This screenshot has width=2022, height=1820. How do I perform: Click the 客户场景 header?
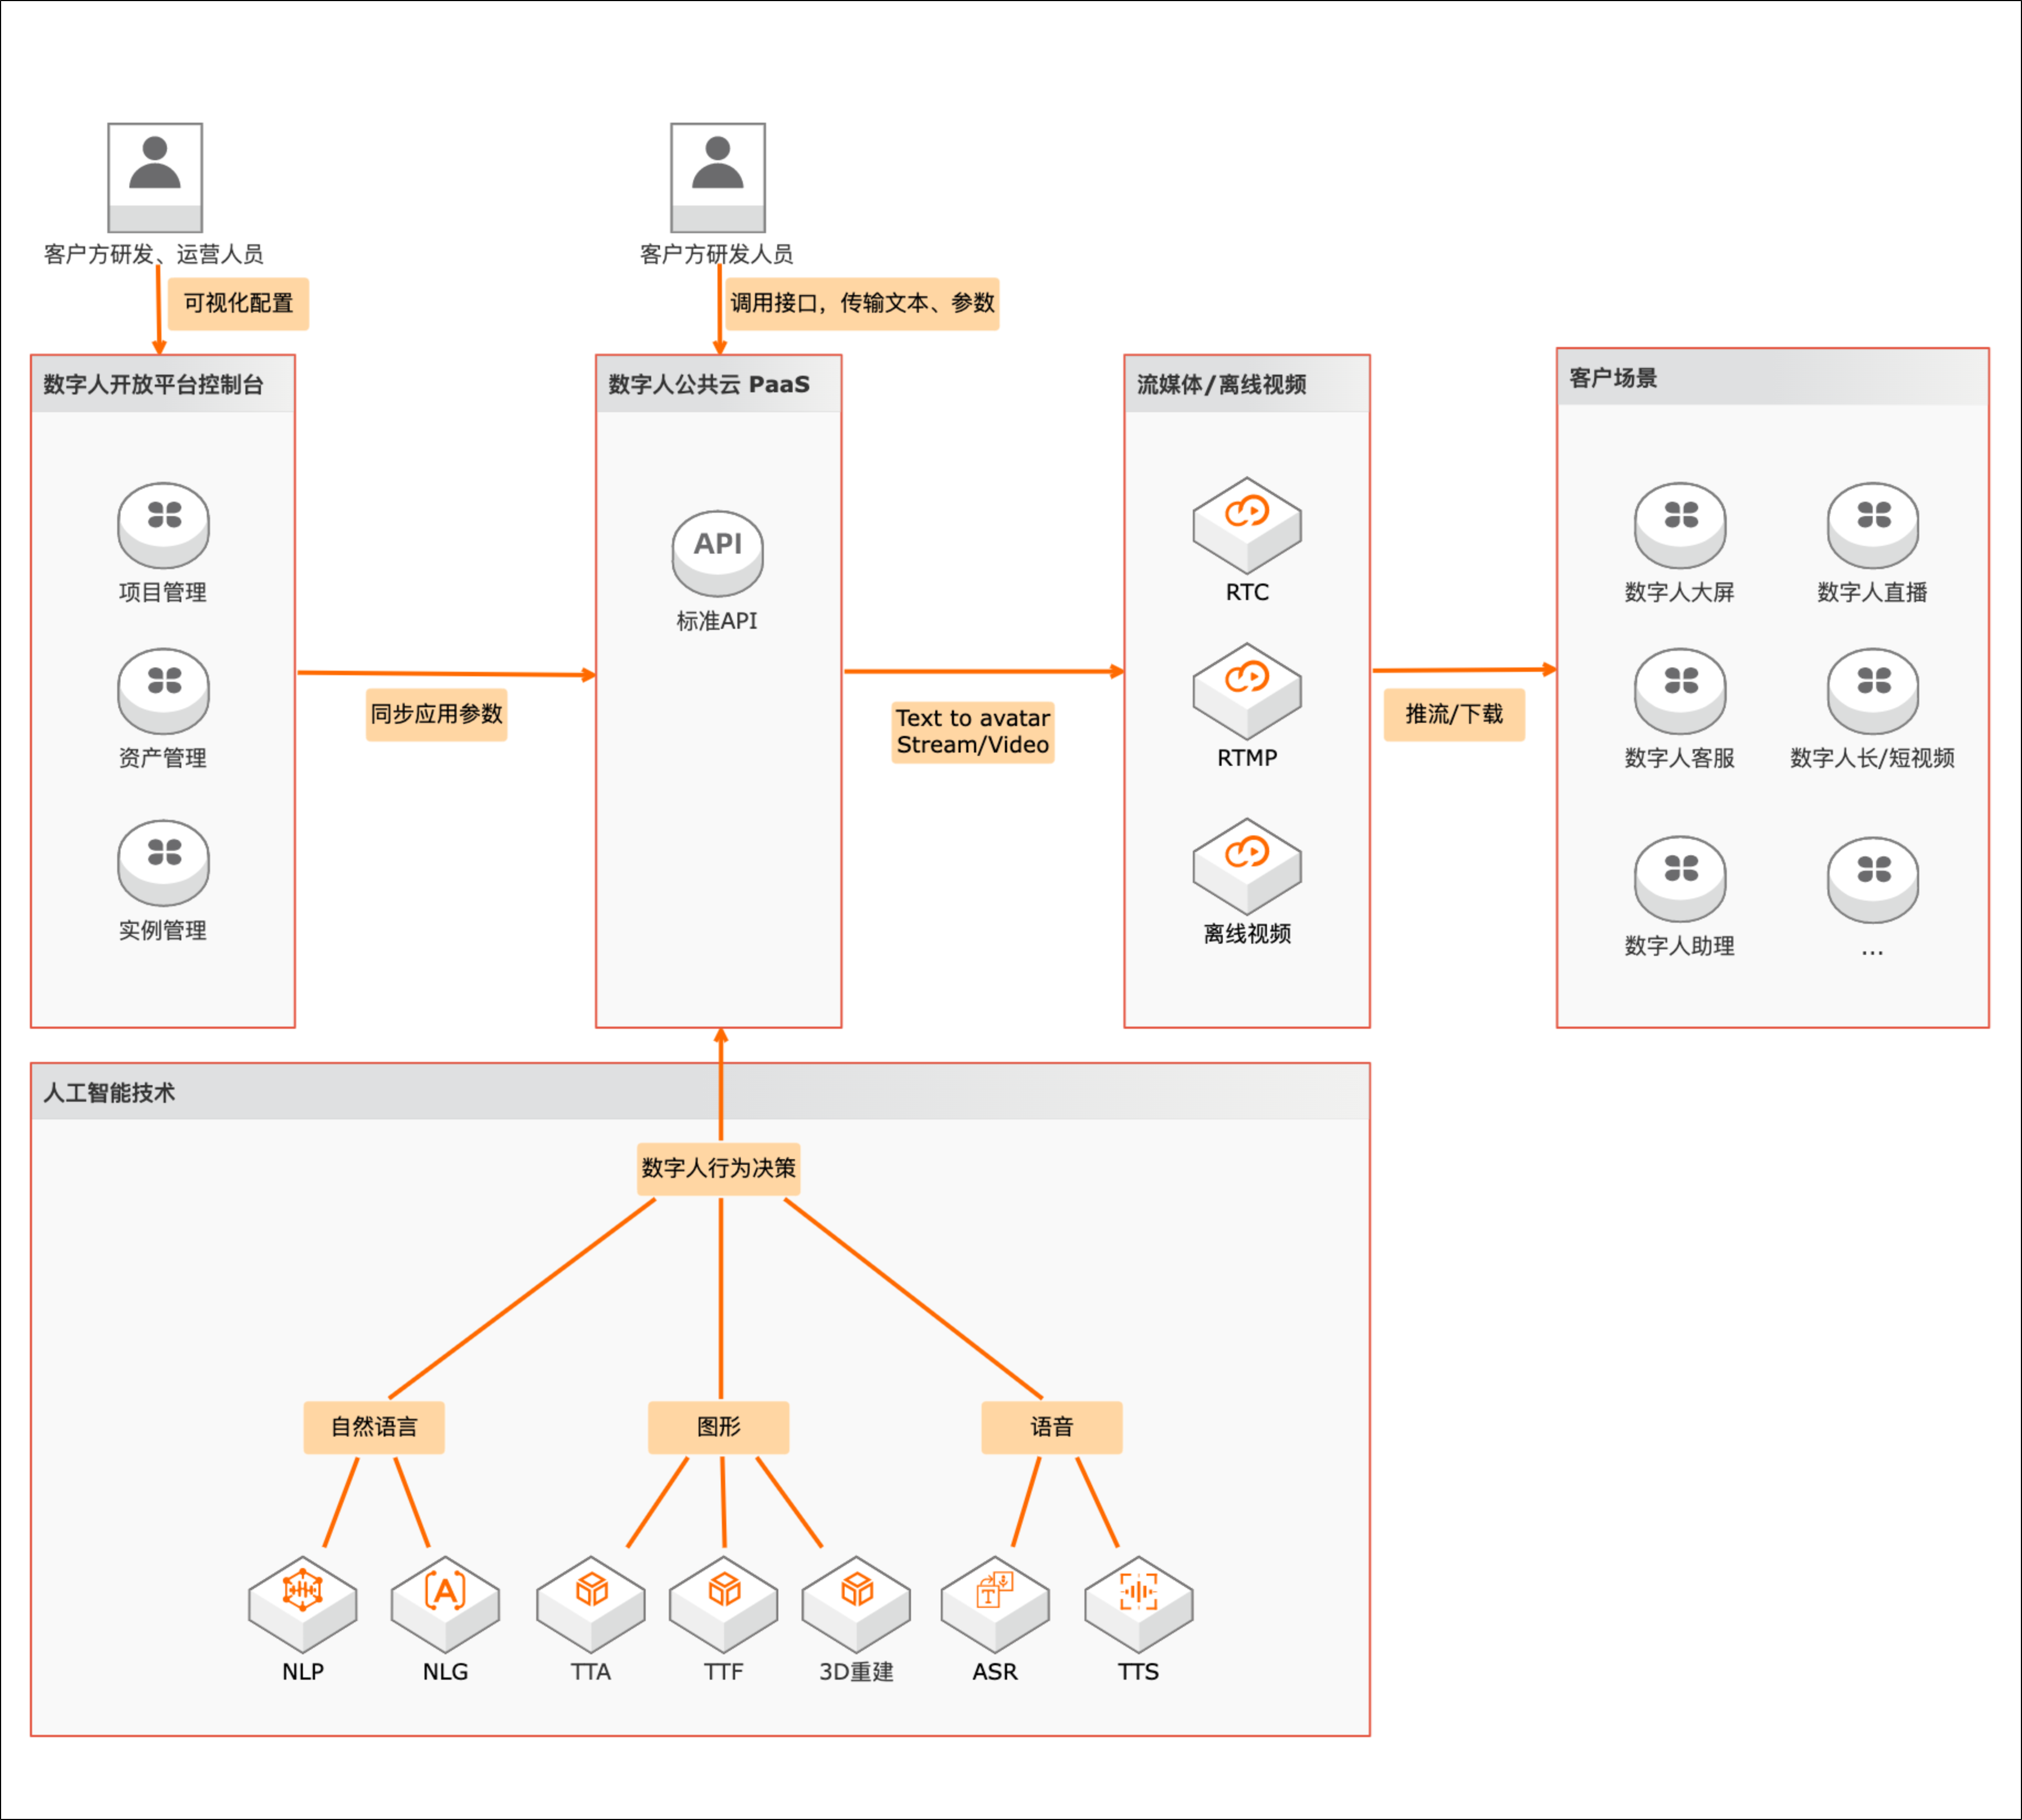tap(1772, 378)
